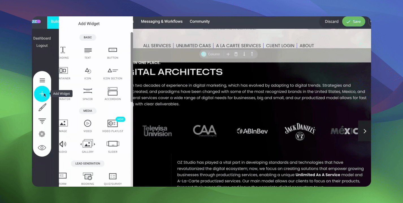Add the Slider widget
Image resolution: width=403 pixels, height=203 pixels.
click(112, 147)
